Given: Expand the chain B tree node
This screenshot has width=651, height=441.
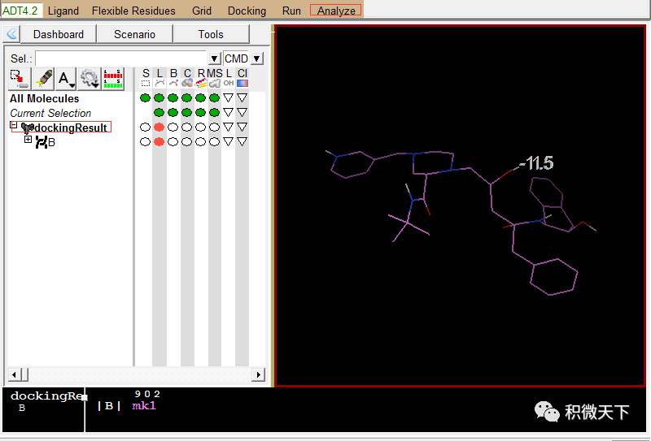Looking at the screenshot, I should coord(28,139).
